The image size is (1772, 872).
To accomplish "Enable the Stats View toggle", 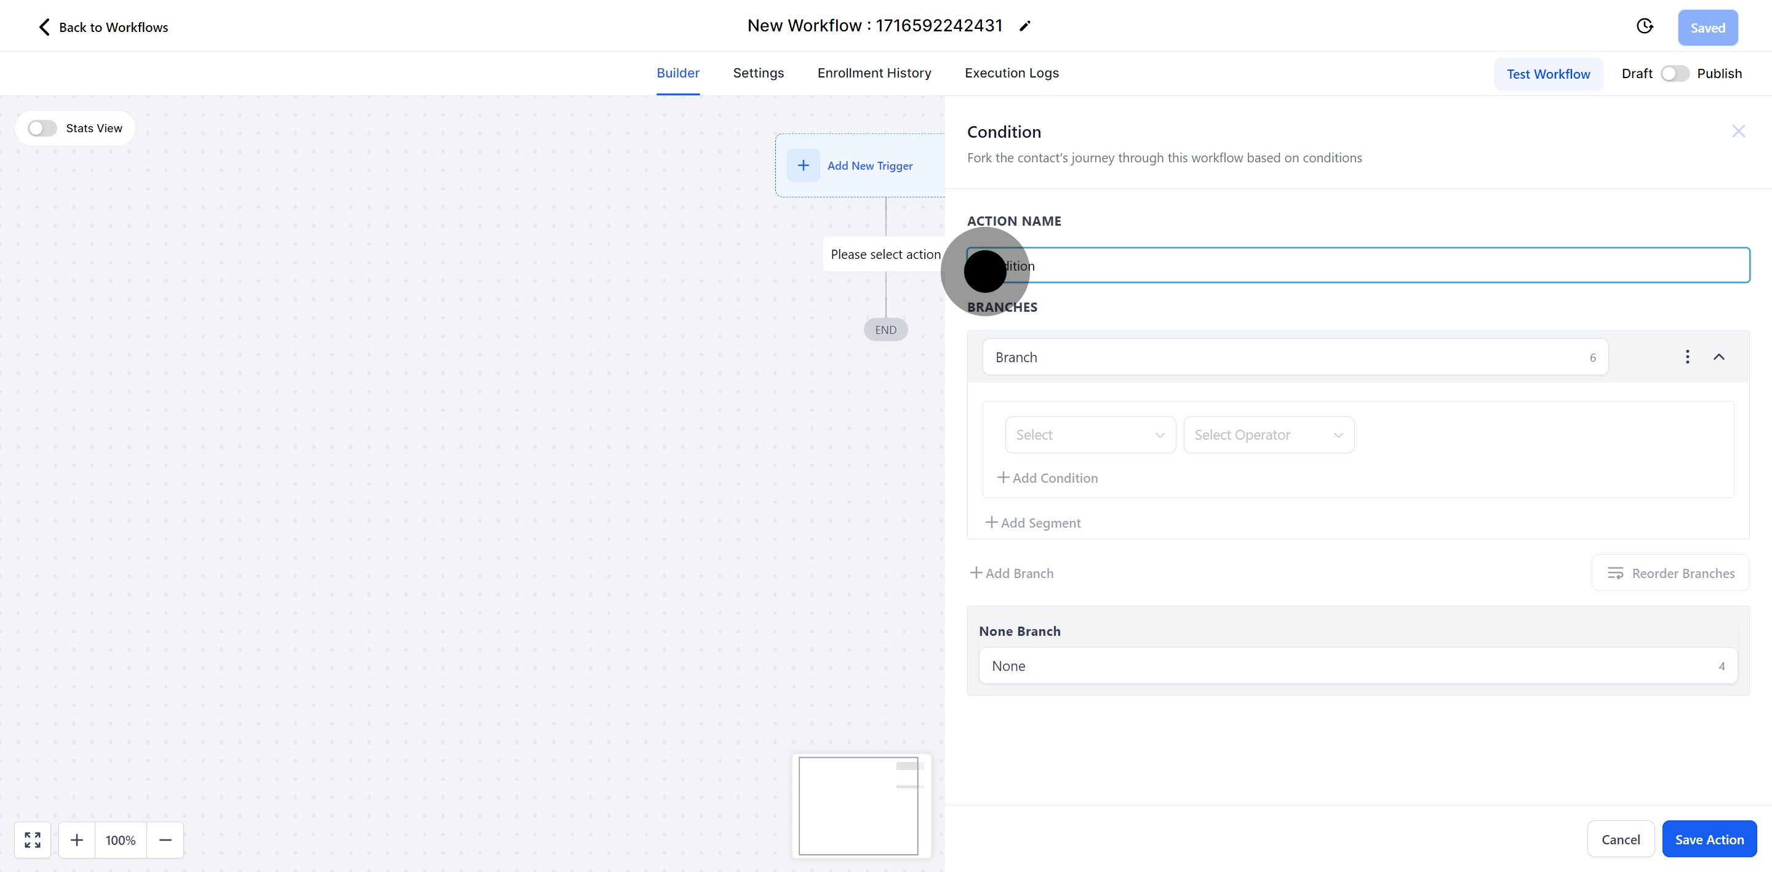I will coord(42,129).
